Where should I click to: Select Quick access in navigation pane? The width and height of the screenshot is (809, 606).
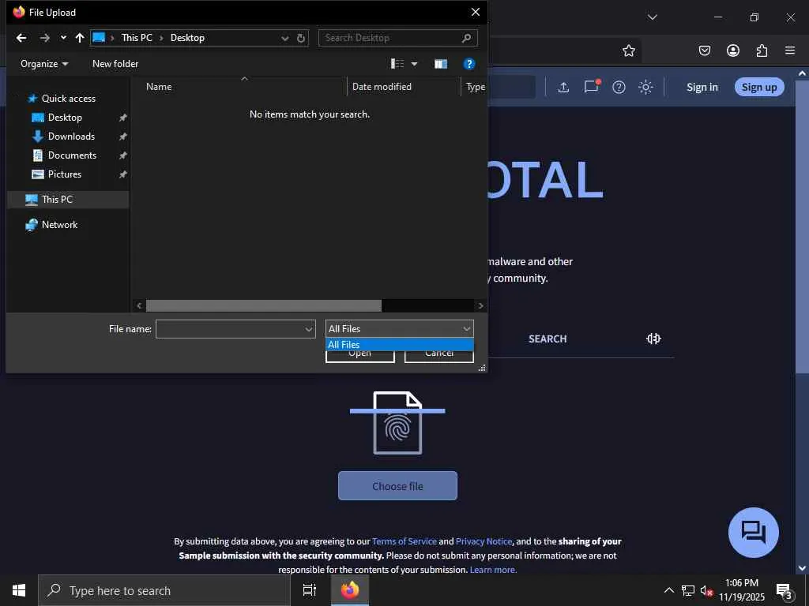click(68, 99)
